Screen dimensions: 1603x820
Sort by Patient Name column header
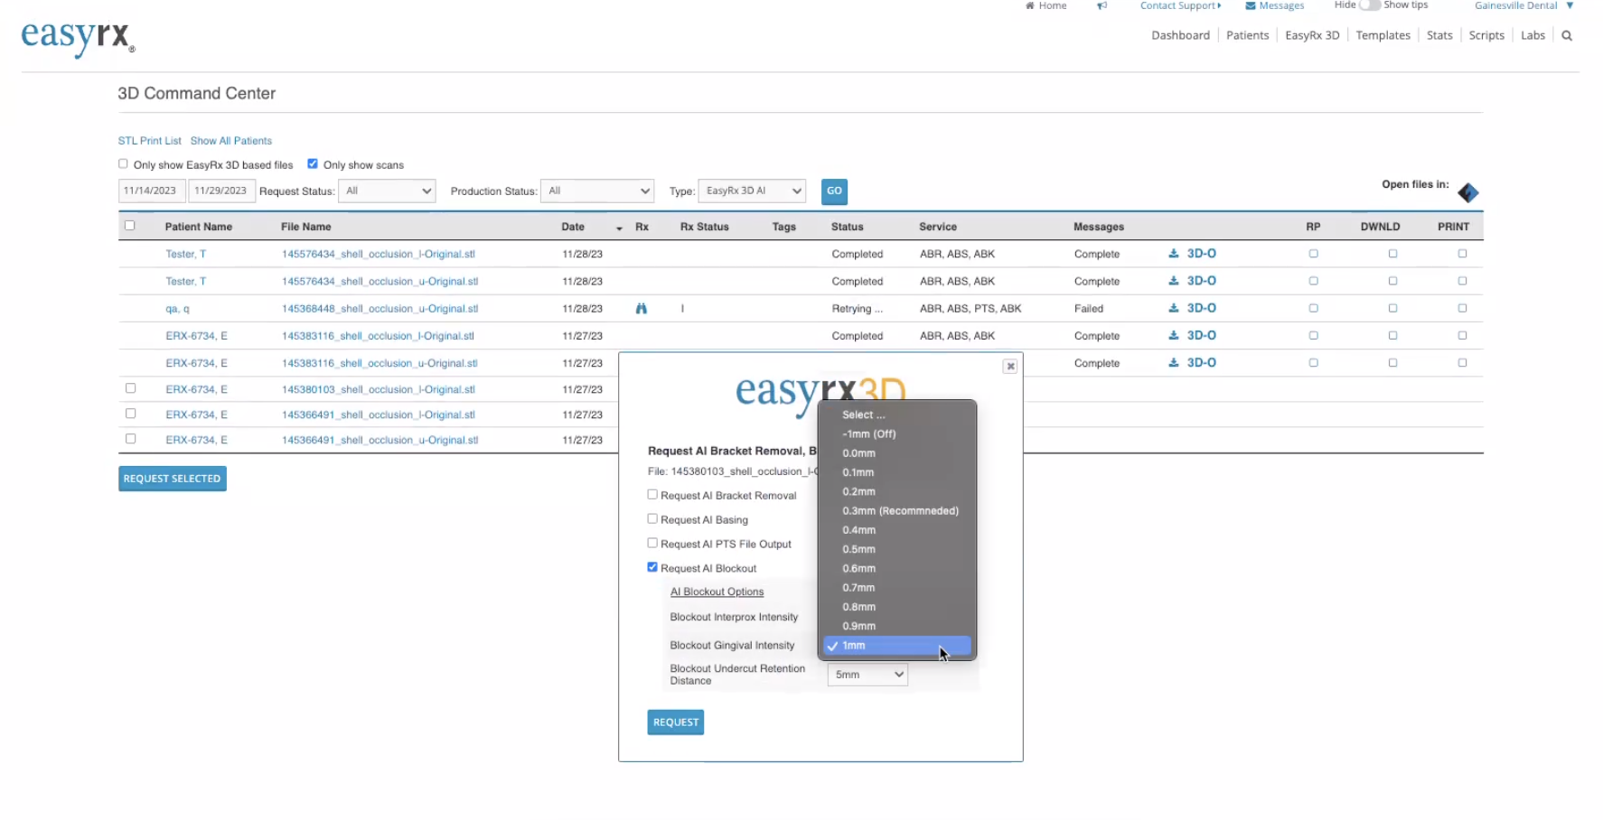(x=198, y=227)
